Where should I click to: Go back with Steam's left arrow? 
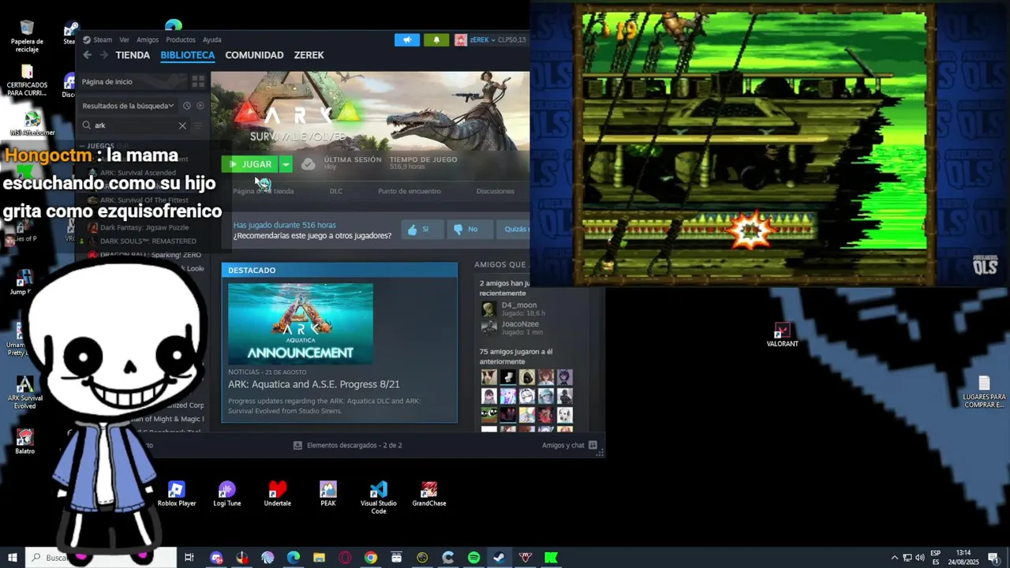tap(88, 55)
